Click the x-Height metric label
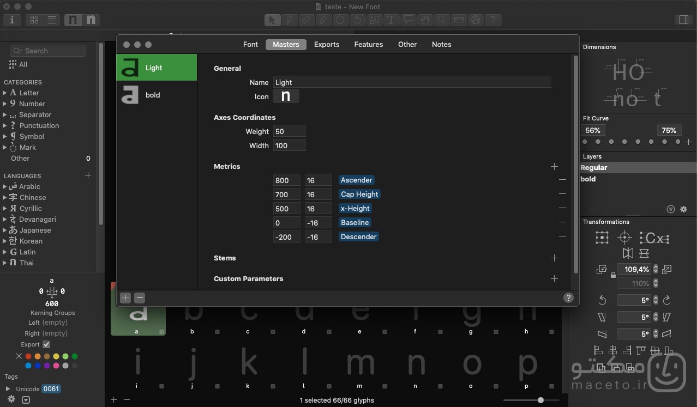This screenshot has width=697, height=407. 354,208
